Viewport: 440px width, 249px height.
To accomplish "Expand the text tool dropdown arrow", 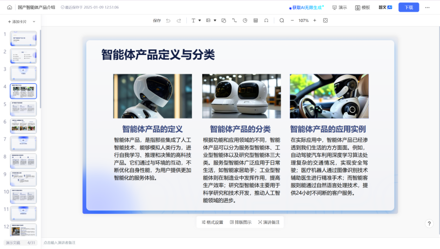I will [200, 20].
